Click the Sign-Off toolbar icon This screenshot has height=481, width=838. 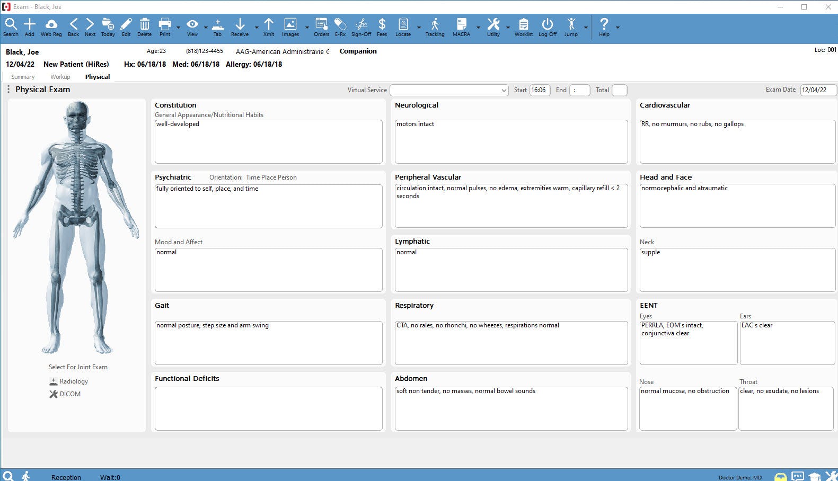click(x=361, y=27)
